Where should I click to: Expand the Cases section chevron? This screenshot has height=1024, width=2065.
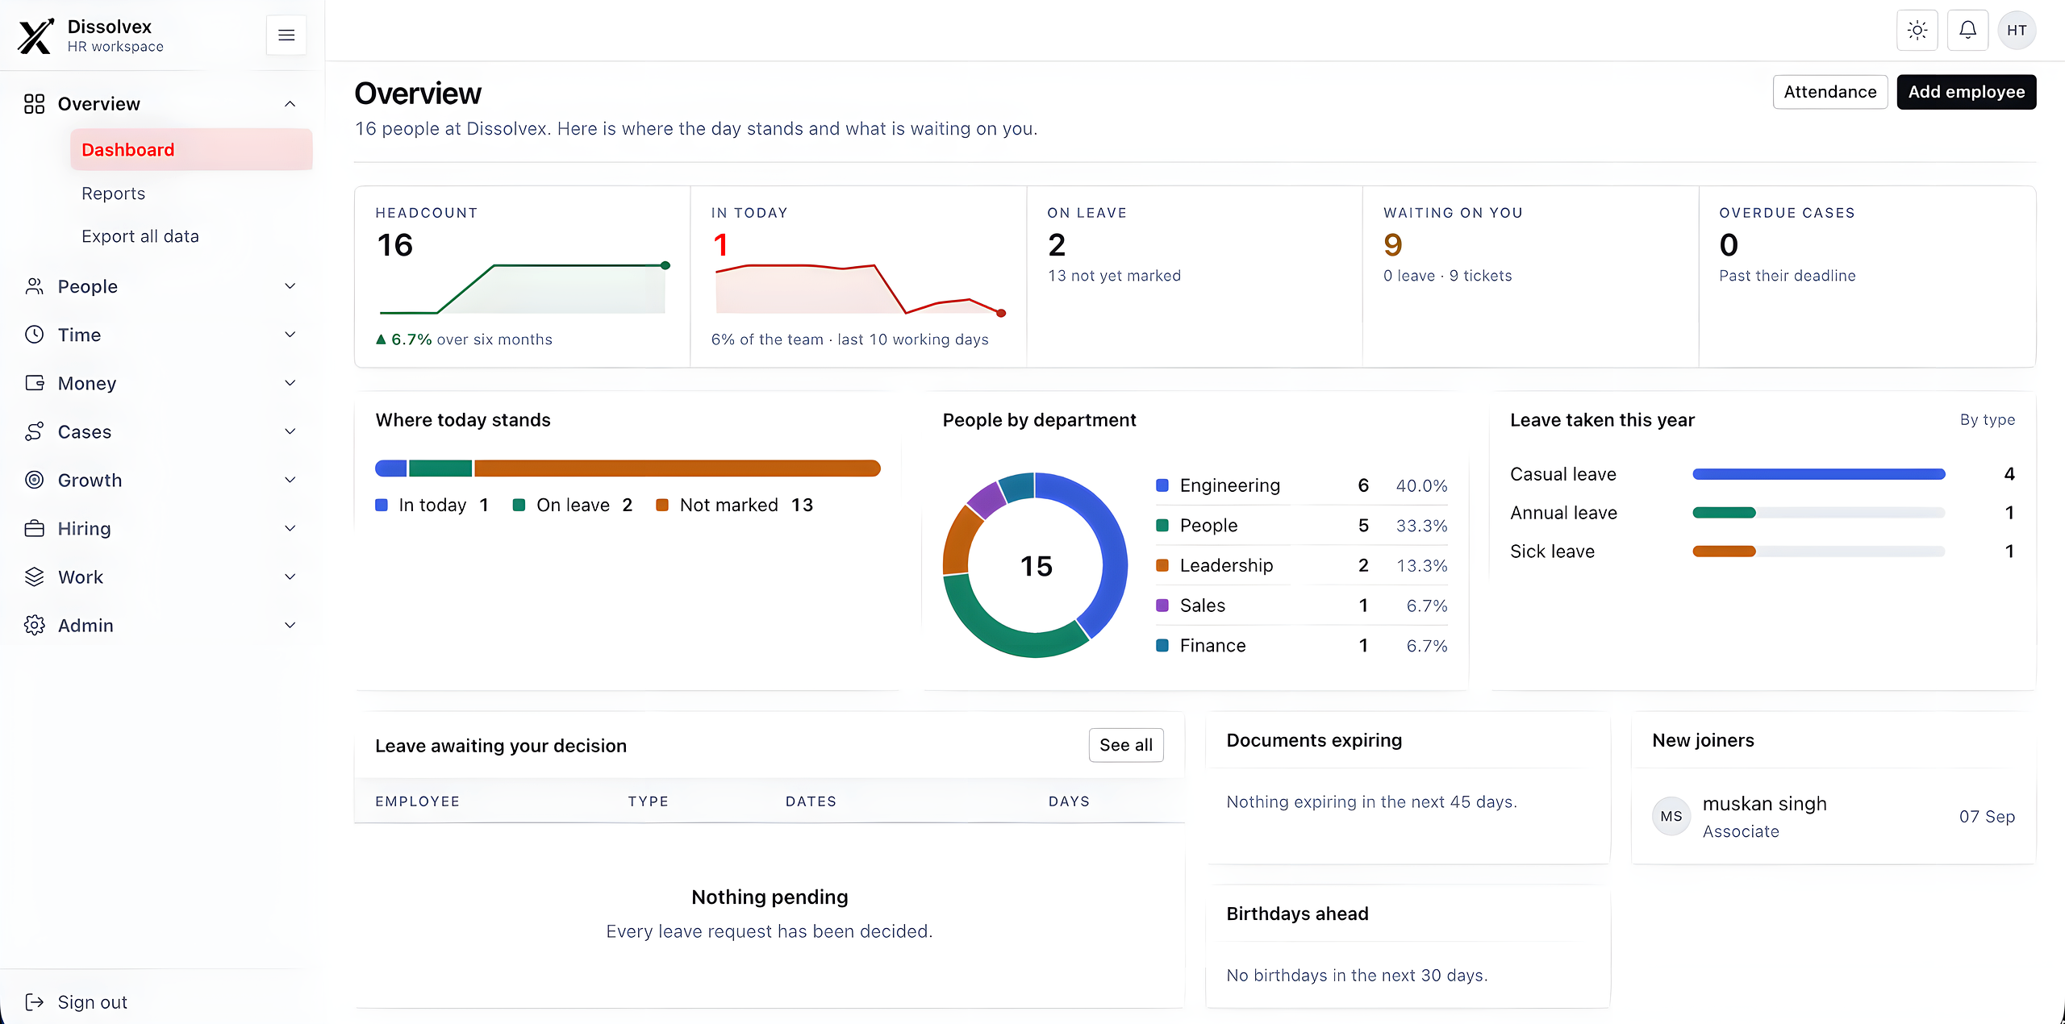[290, 431]
